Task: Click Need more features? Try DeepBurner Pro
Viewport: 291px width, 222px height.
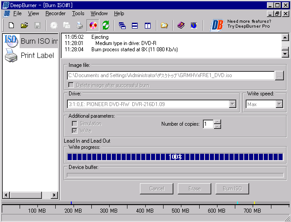Action: tap(249, 24)
